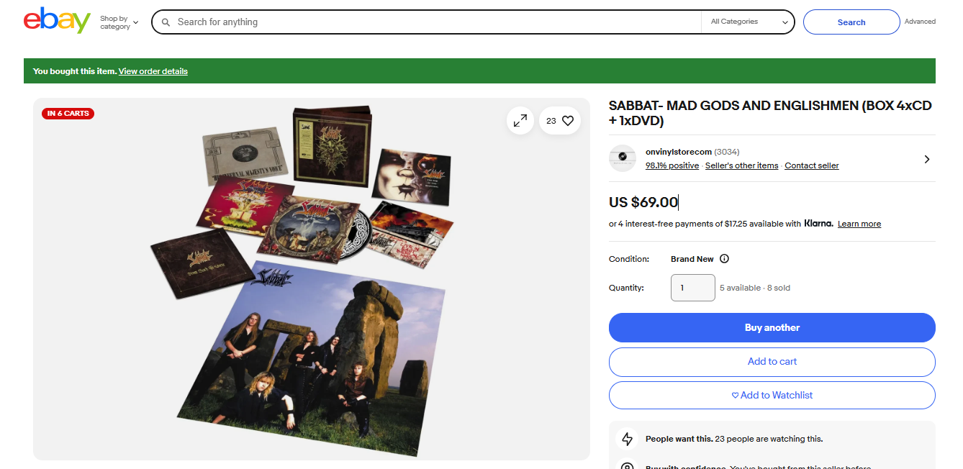Click the Quantity input field

coord(692,288)
